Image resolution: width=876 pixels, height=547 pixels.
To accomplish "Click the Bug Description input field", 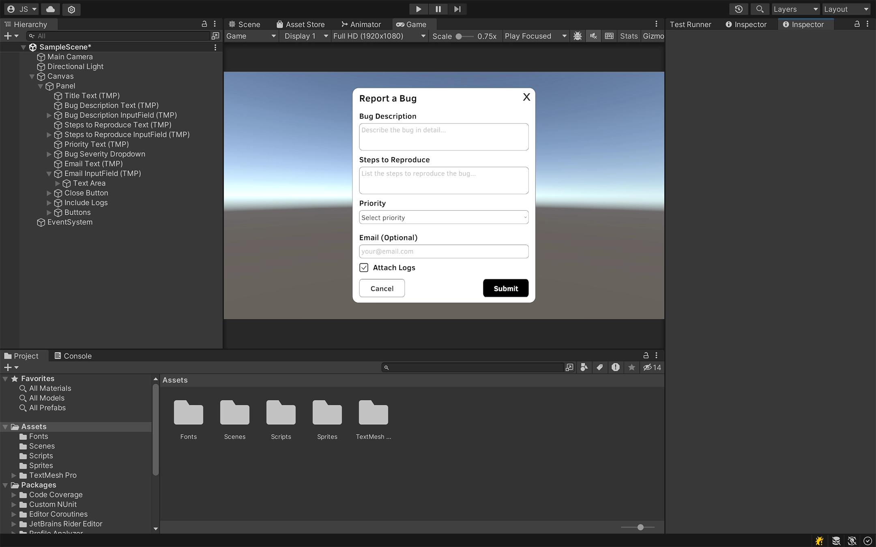I will pyautogui.click(x=443, y=137).
